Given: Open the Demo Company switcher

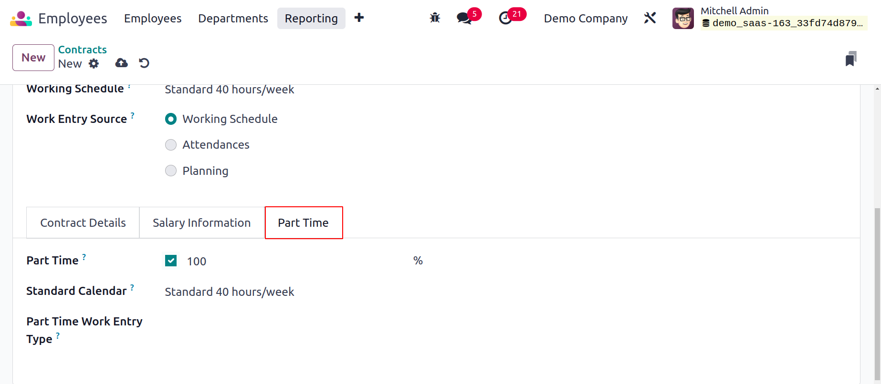Looking at the screenshot, I should tap(586, 18).
